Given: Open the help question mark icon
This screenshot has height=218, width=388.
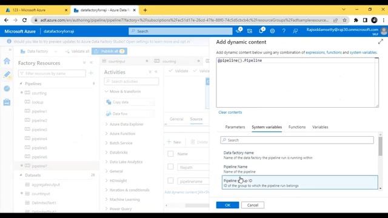Looking at the screenshot, I should pos(284,31).
